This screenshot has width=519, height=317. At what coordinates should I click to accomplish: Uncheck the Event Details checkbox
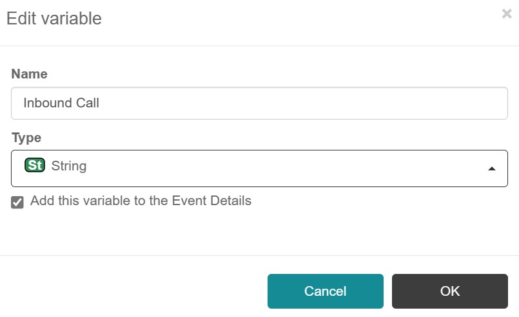click(x=17, y=202)
